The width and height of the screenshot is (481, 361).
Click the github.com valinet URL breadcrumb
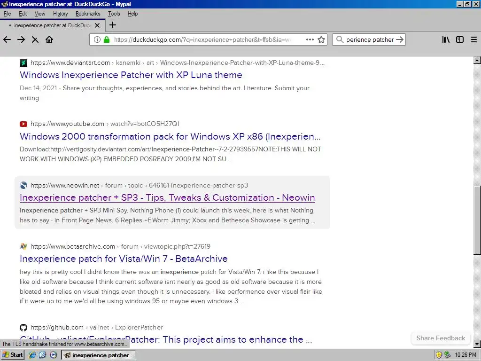point(97,328)
